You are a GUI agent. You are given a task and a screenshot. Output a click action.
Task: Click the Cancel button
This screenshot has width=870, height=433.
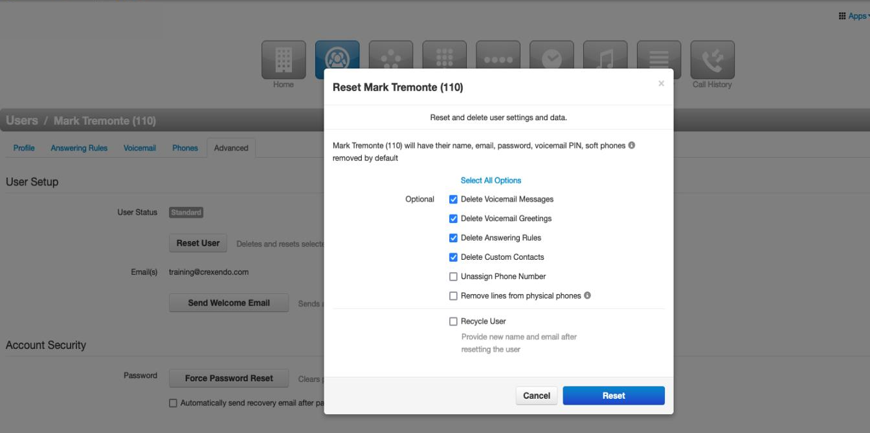point(537,396)
